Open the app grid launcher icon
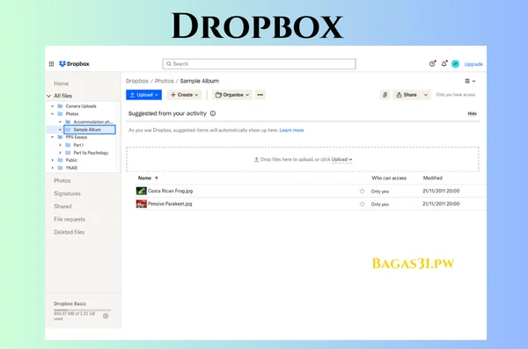The width and height of the screenshot is (528, 349). pos(51,64)
